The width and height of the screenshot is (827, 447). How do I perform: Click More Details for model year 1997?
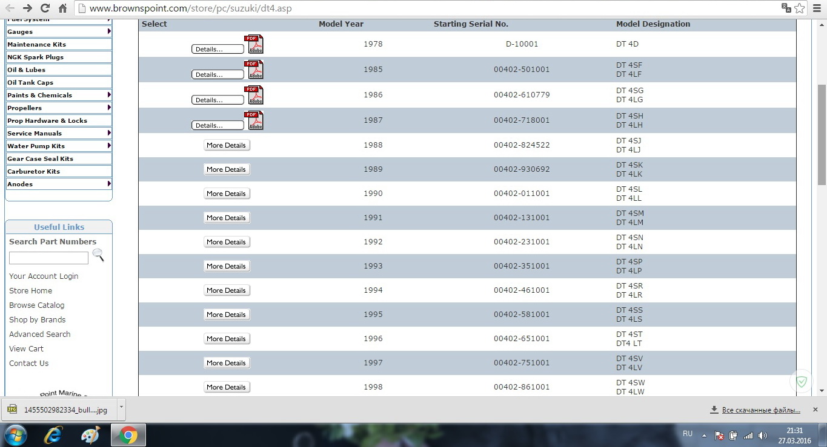227,363
